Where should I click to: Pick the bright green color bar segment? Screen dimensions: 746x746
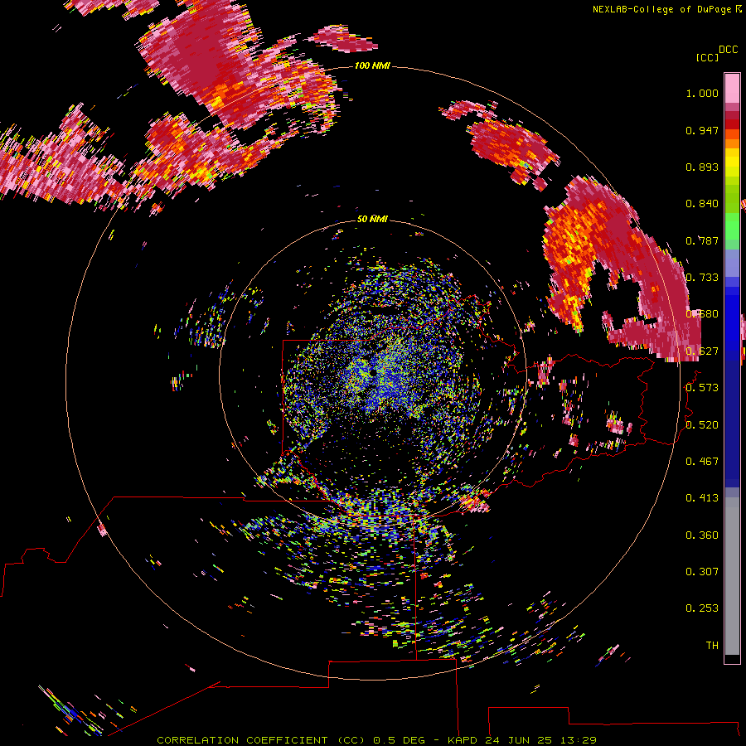[x=732, y=226]
